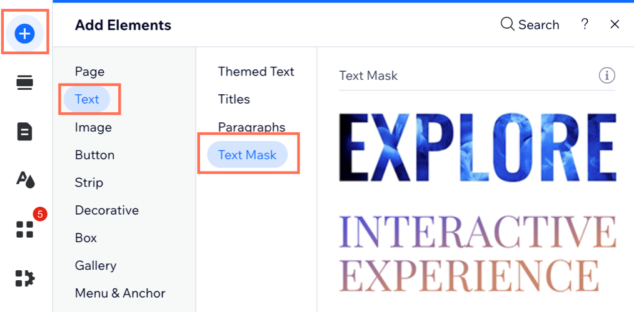Add the EXPLORE text mask preset
The height and width of the screenshot is (312, 634).
(477, 147)
